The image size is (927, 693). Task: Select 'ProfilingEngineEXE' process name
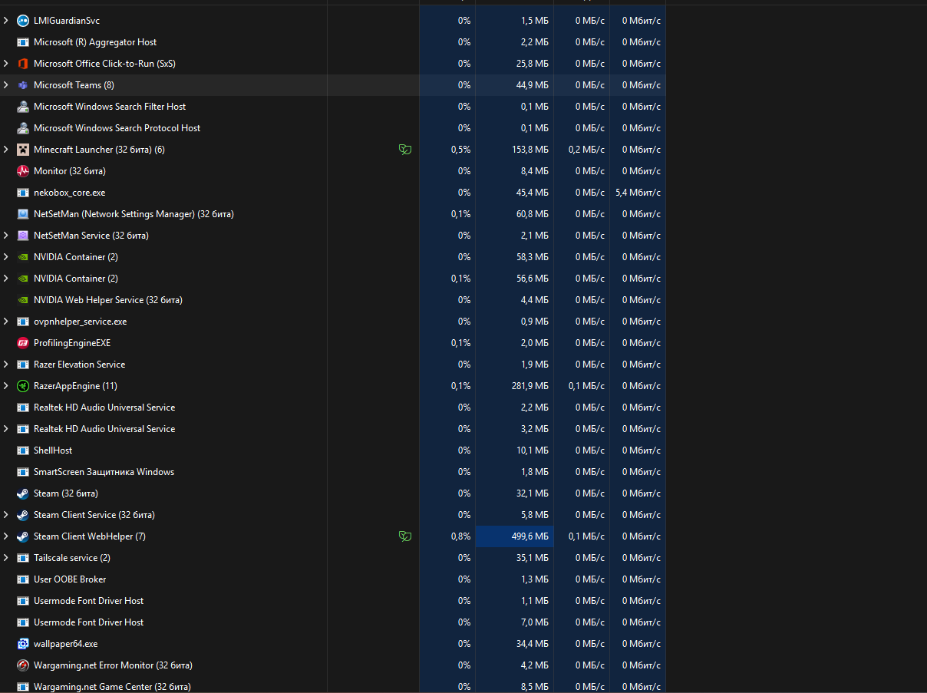72,343
